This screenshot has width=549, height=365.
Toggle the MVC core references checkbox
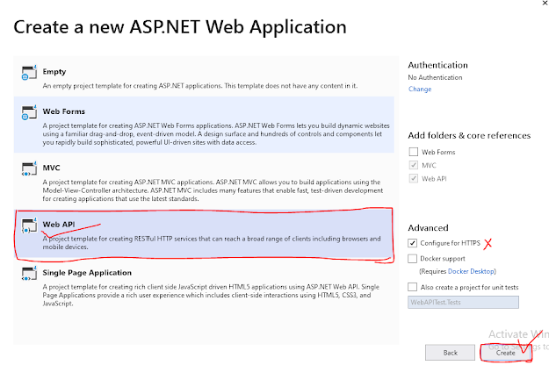(x=414, y=165)
